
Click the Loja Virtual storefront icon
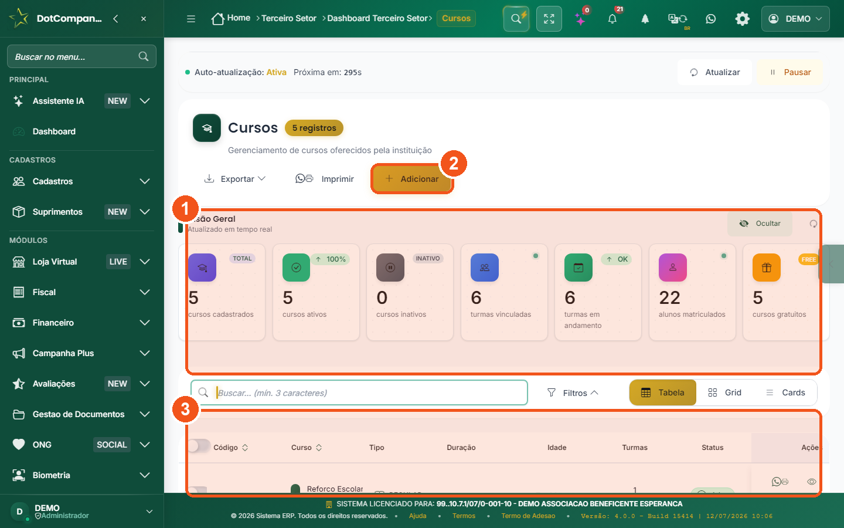[x=19, y=262]
